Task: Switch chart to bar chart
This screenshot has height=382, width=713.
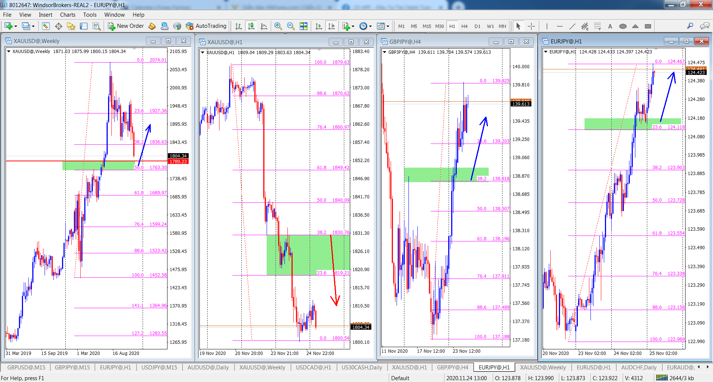Action: tap(238, 26)
